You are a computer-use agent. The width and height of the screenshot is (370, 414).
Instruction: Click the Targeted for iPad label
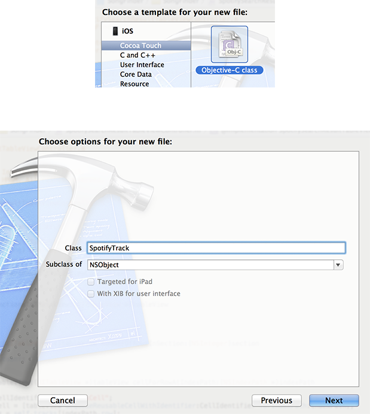pyautogui.click(x=125, y=282)
